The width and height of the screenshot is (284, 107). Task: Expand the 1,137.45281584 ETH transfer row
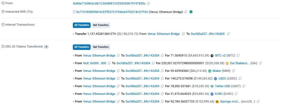coord(74,34)
